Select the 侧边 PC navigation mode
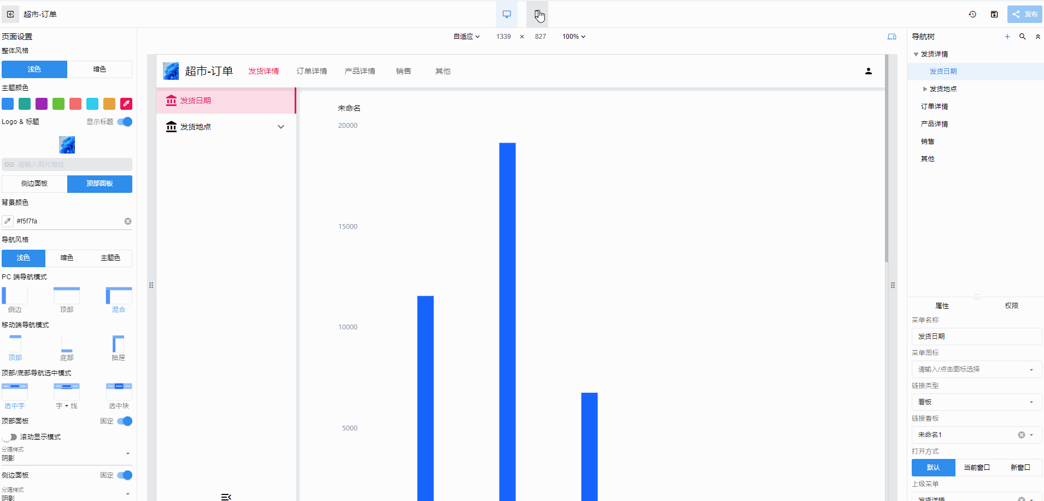Image resolution: width=1044 pixels, height=501 pixels. point(15,299)
